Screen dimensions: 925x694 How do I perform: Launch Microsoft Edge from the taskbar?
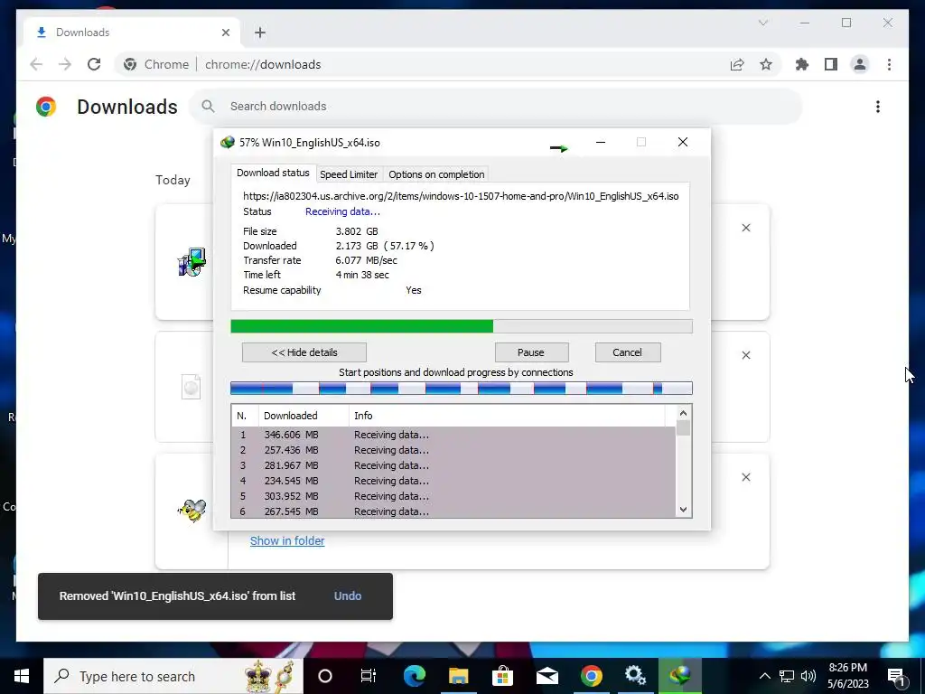point(414,676)
